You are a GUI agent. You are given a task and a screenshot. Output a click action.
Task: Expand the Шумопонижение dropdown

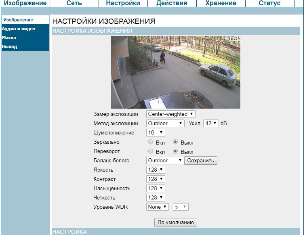pos(156,133)
